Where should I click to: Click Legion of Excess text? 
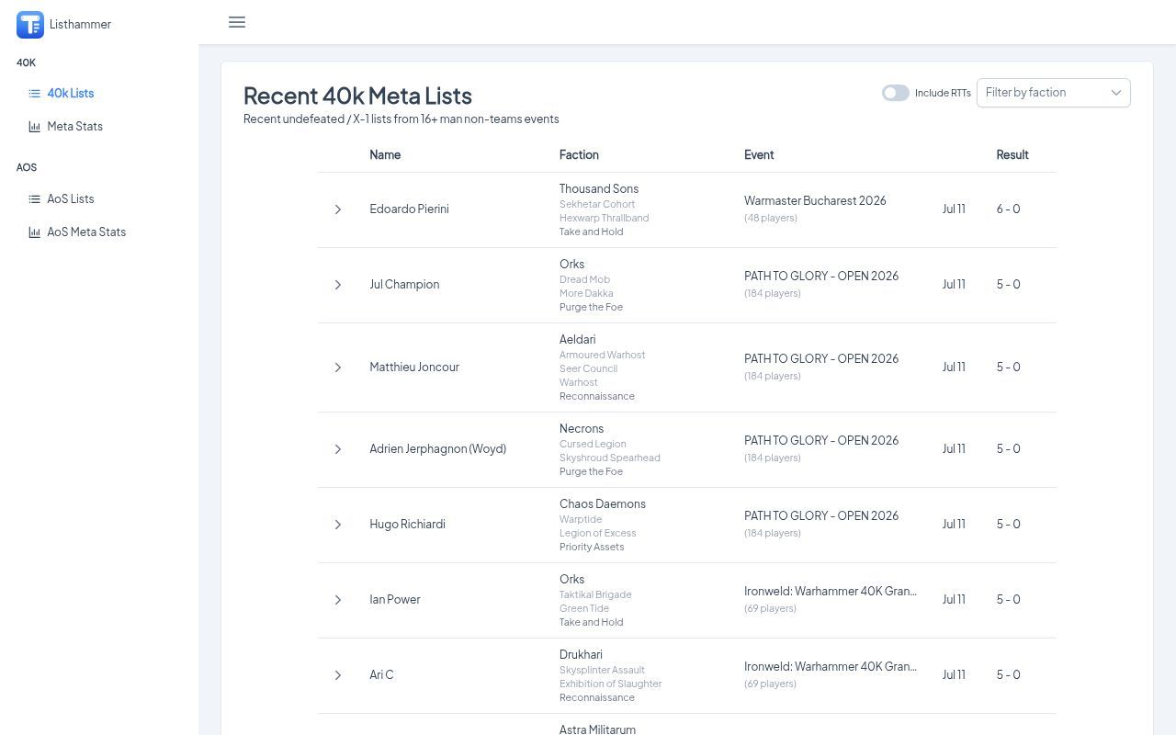[x=597, y=533]
